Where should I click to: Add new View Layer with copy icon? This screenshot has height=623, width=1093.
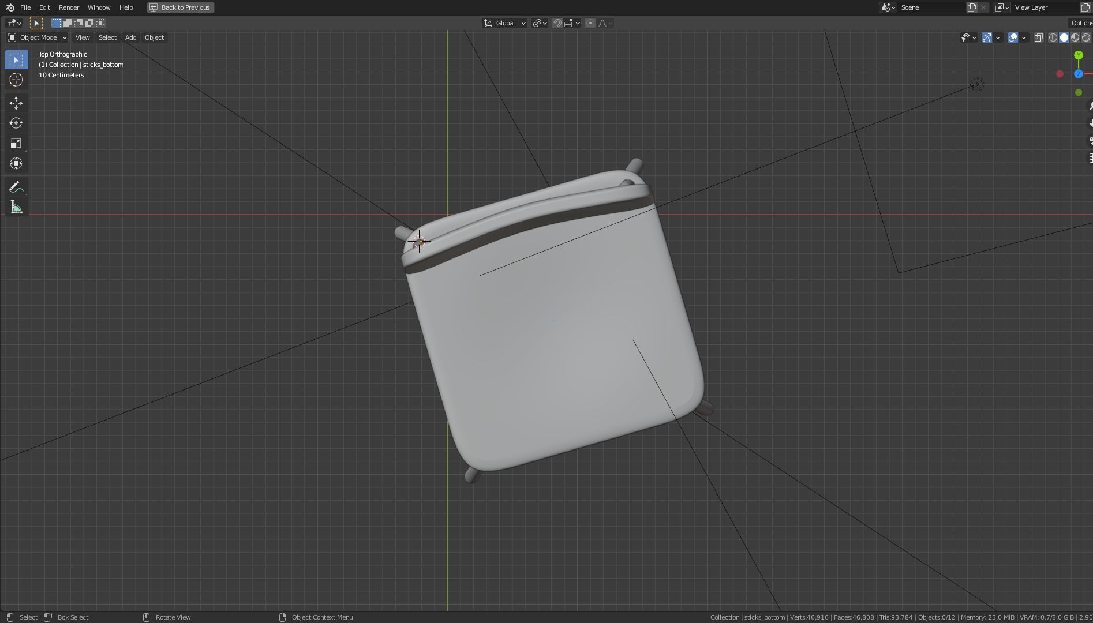pos(1085,7)
